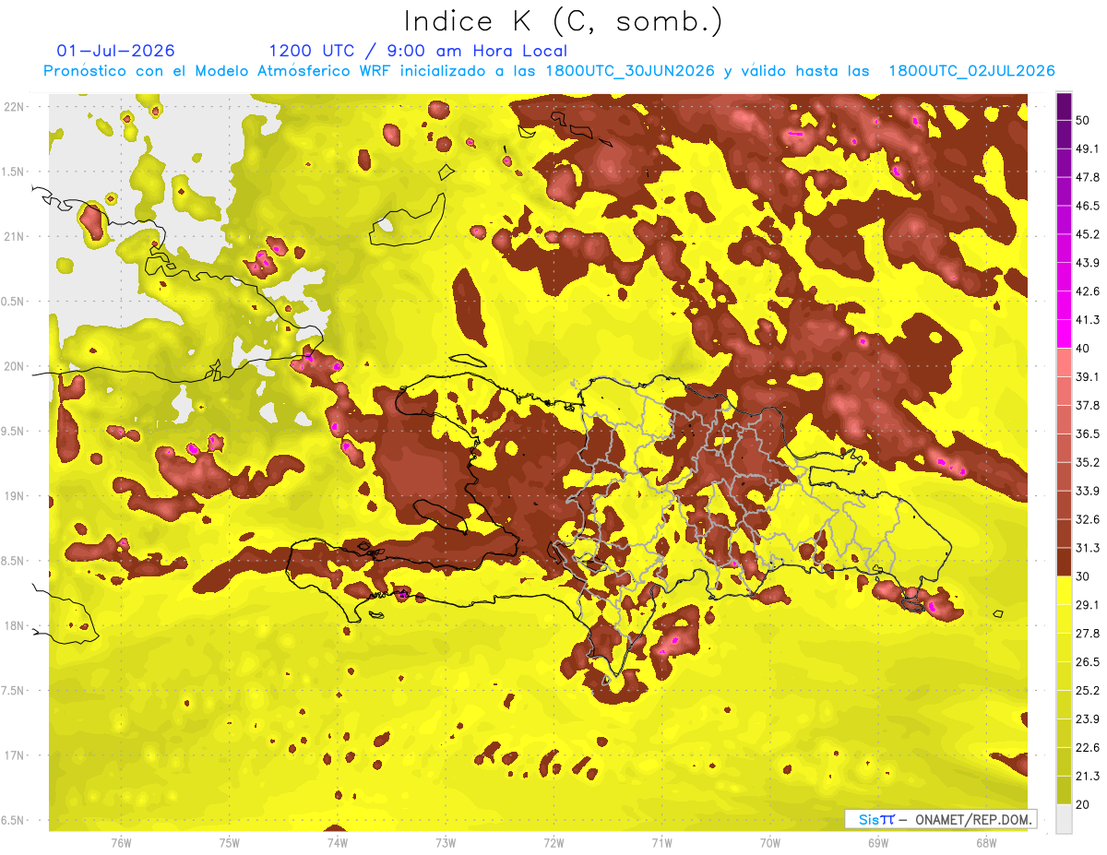This screenshot has height=855, width=1107.
Task: Click the "33.9" colorbar value
Action: click(x=1088, y=491)
